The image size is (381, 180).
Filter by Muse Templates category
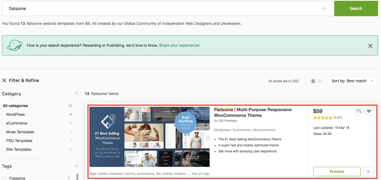pyautogui.click(x=20, y=132)
